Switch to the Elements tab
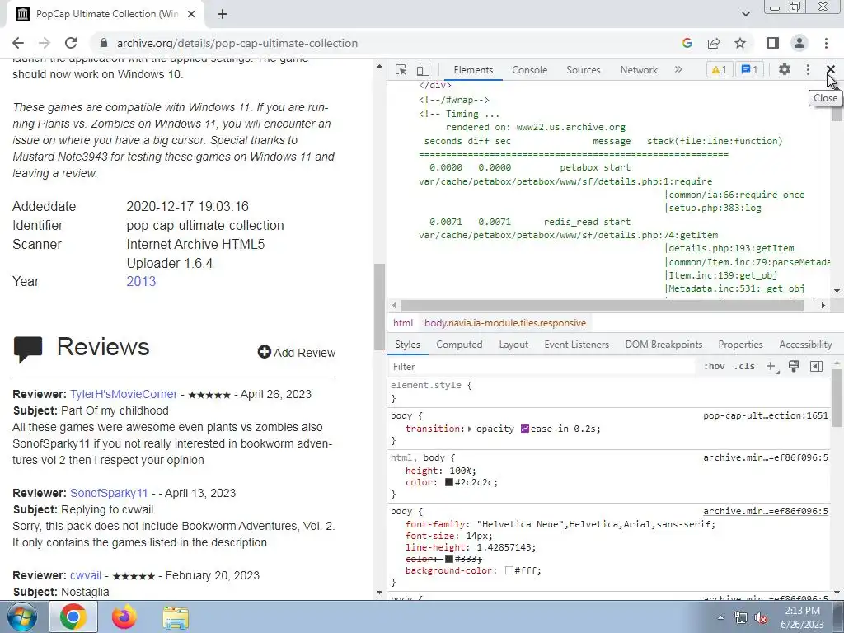Screen dimensions: 844x633 coord(473,70)
